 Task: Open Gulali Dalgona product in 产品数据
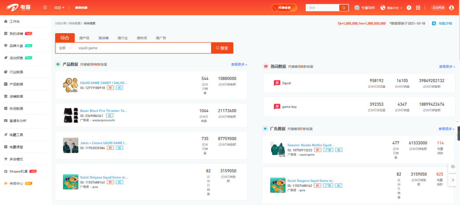(x=104, y=177)
